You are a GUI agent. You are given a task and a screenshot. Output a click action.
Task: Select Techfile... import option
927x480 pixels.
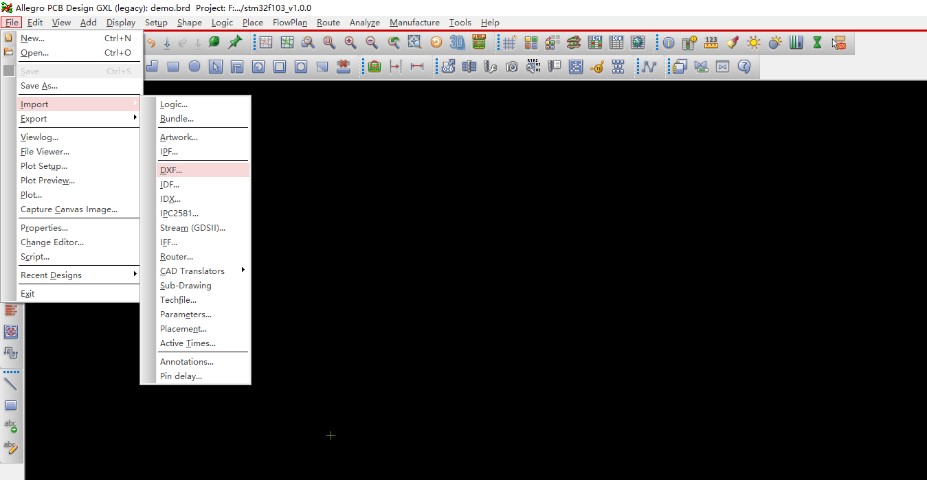[x=203, y=300]
